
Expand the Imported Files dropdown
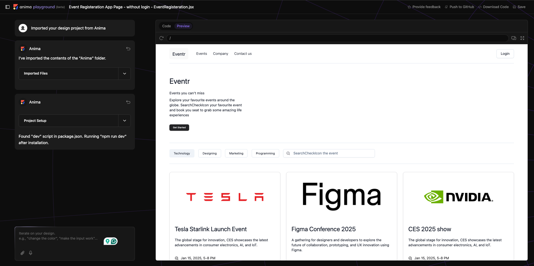pyautogui.click(x=125, y=73)
